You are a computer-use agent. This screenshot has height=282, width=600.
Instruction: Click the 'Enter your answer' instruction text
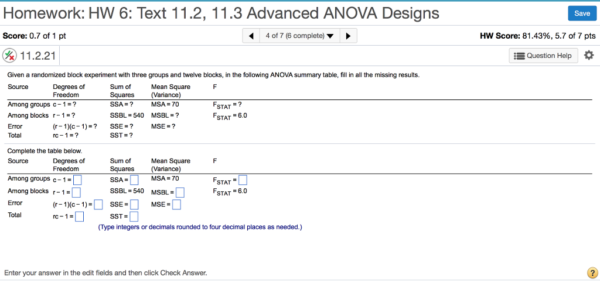[105, 273]
